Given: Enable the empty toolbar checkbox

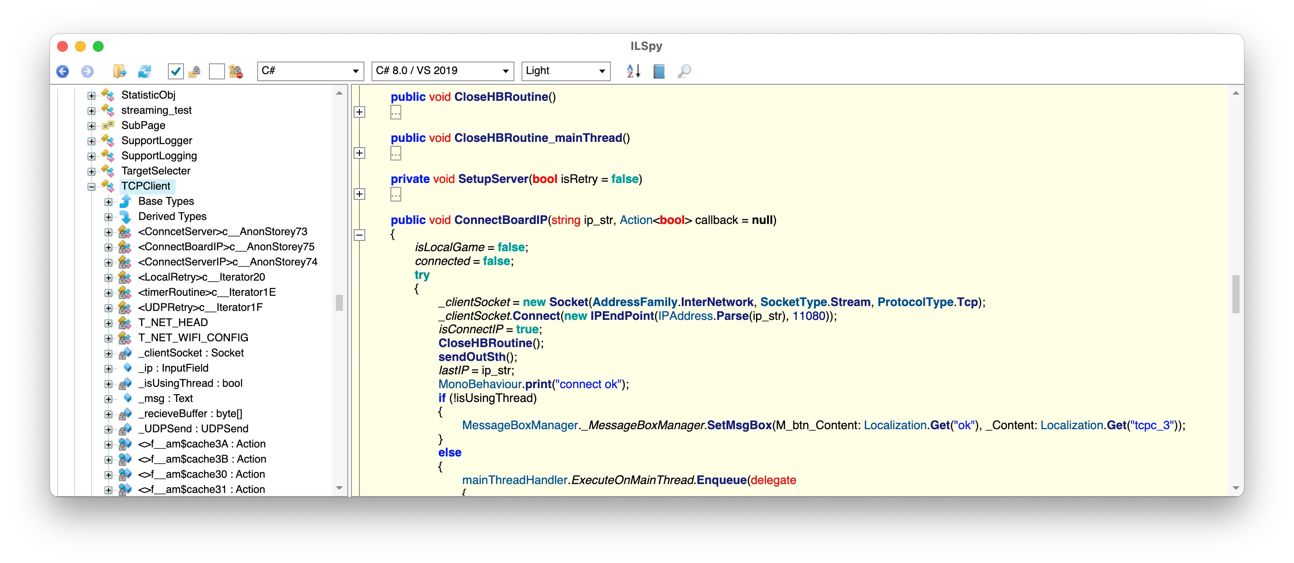Looking at the screenshot, I should [217, 71].
